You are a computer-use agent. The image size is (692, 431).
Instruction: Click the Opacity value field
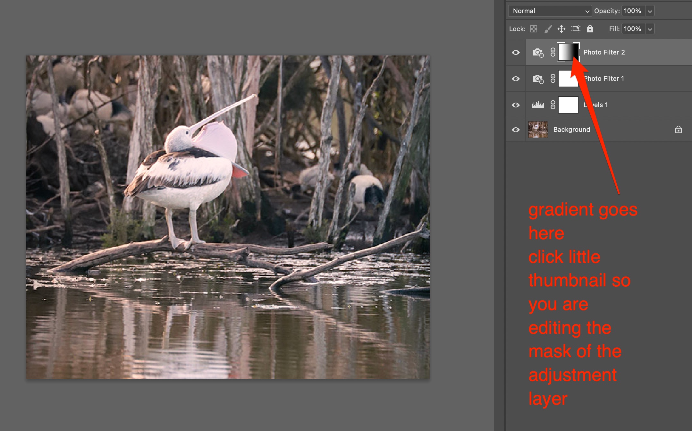click(632, 11)
